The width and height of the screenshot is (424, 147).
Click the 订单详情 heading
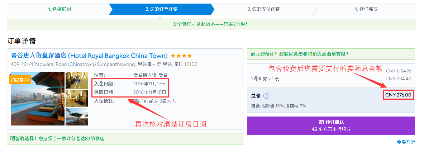[x=22, y=41]
